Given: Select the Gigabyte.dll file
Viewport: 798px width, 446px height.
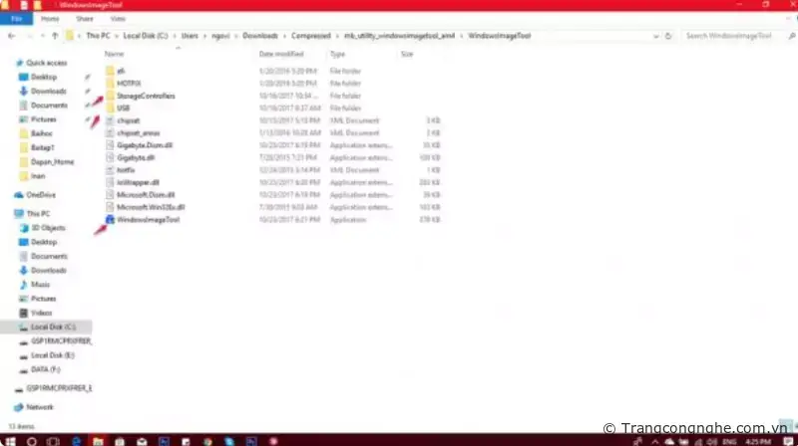Looking at the screenshot, I should [x=135, y=157].
